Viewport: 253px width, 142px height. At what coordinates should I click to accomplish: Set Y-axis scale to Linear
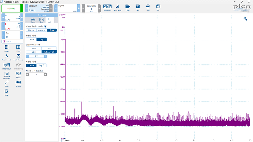coord(31,40)
